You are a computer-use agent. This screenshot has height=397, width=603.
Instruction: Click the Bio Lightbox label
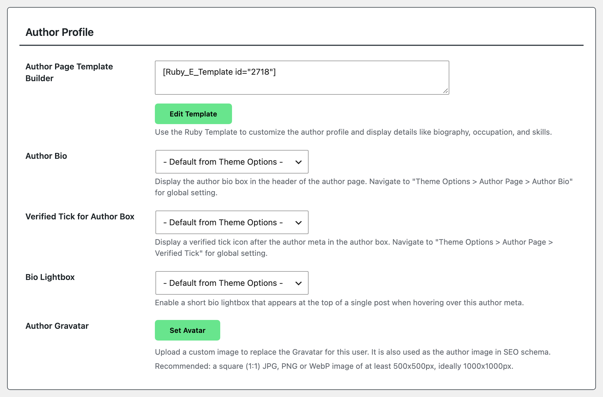click(50, 277)
